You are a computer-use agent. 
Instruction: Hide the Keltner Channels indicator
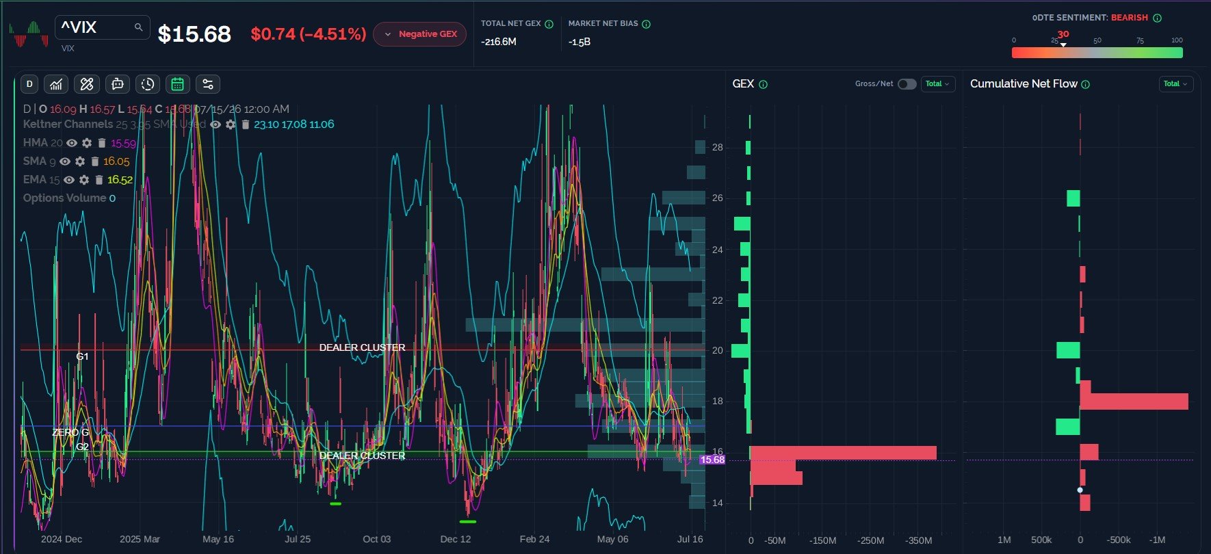[x=216, y=124]
